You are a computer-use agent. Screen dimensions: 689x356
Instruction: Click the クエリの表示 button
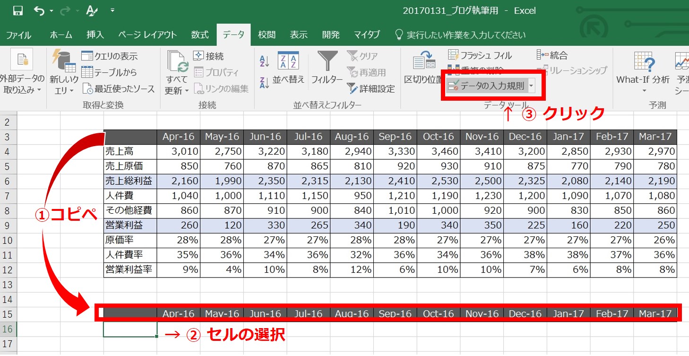coord(110,56)
